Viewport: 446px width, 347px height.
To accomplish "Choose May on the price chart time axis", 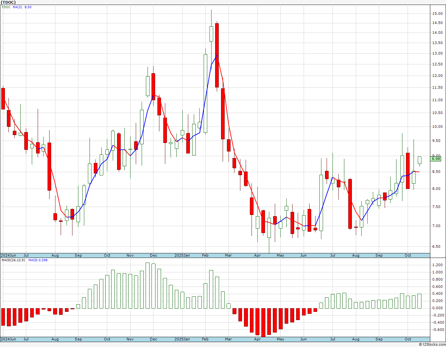I will [280, 255].
